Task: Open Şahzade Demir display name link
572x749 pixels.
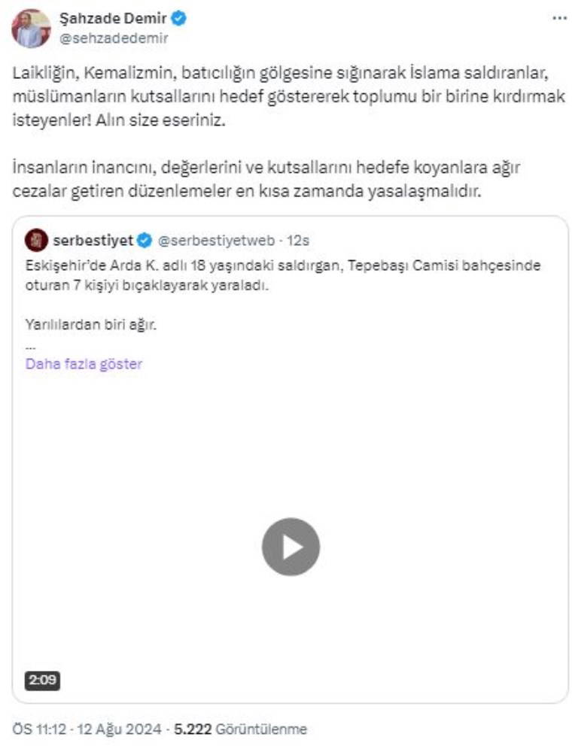Action: [113, 19]
